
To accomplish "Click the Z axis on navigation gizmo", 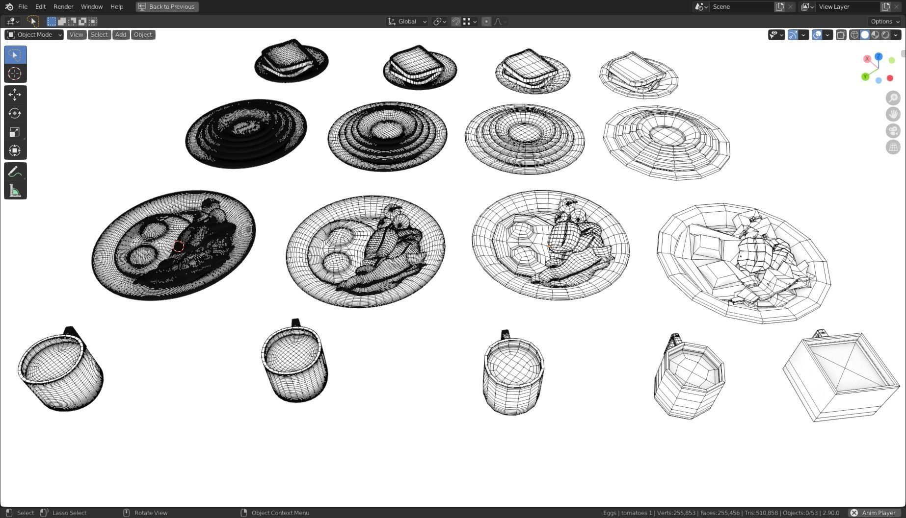I will pos(879,57).
